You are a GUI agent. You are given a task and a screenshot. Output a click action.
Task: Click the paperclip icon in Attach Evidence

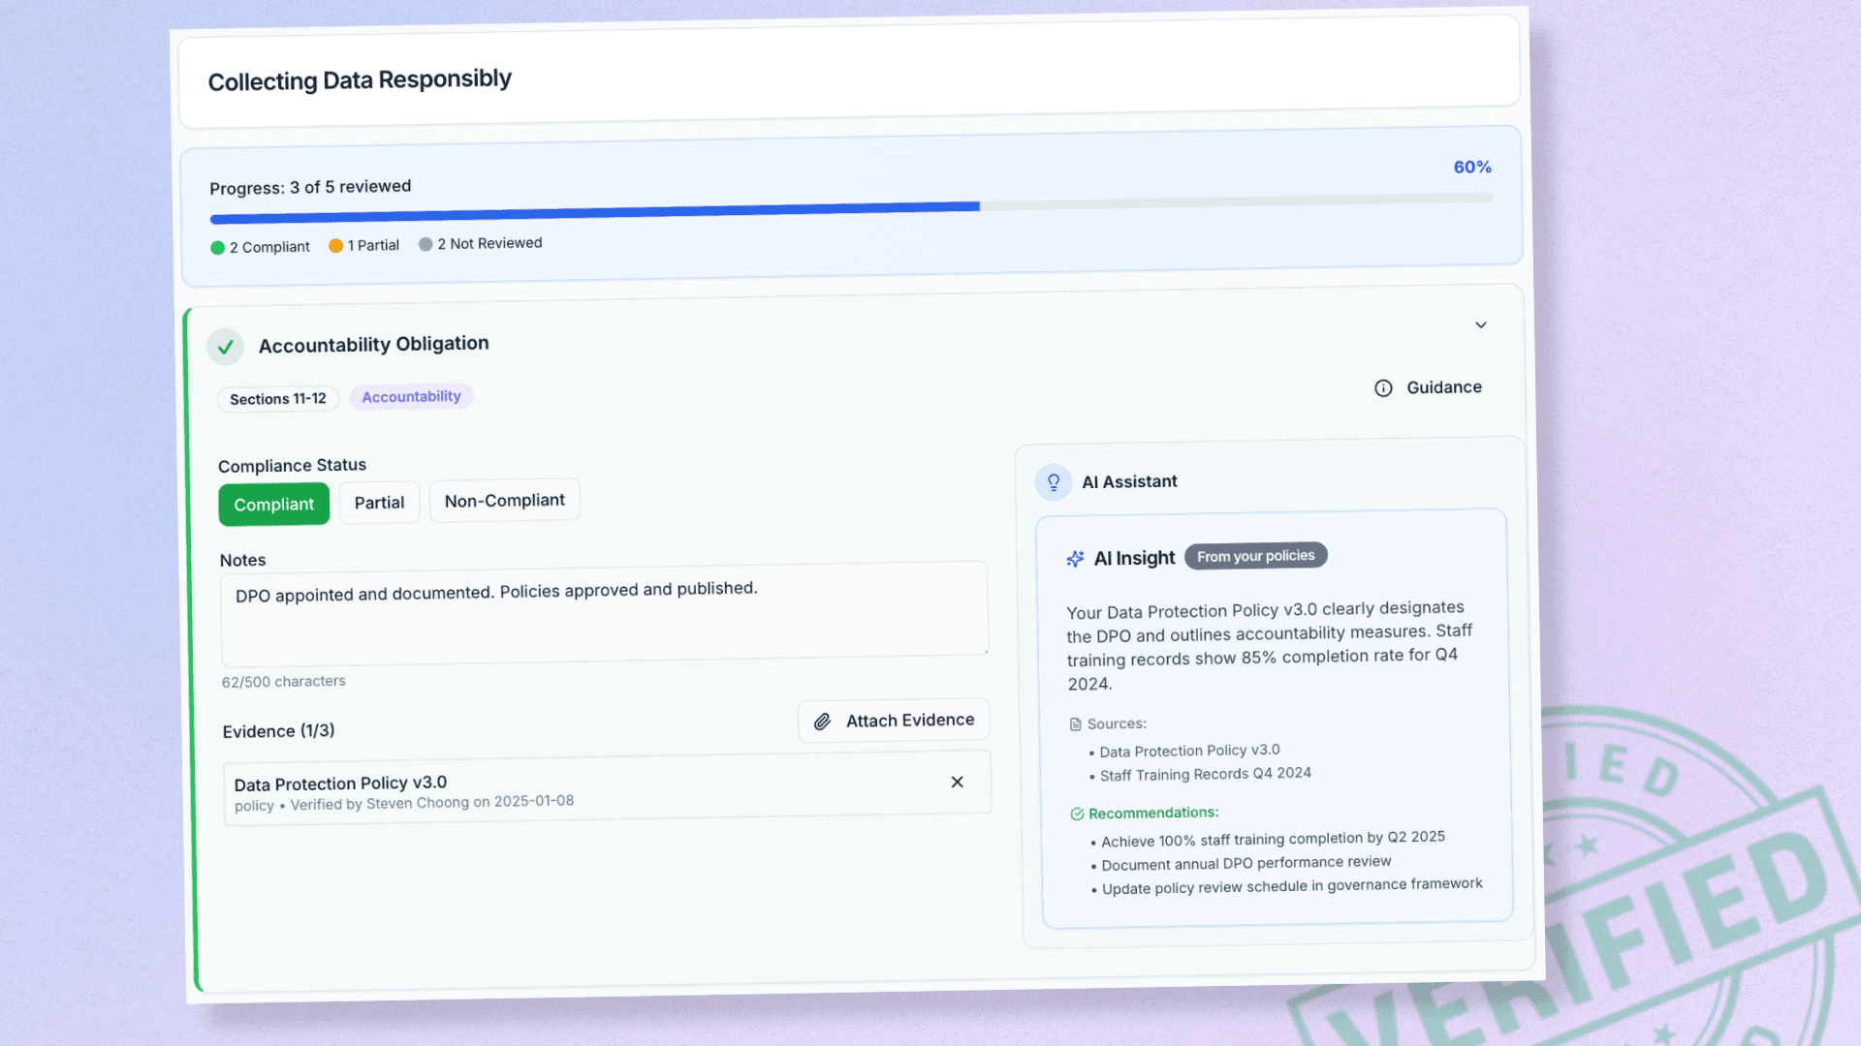(x=822, y=722)
